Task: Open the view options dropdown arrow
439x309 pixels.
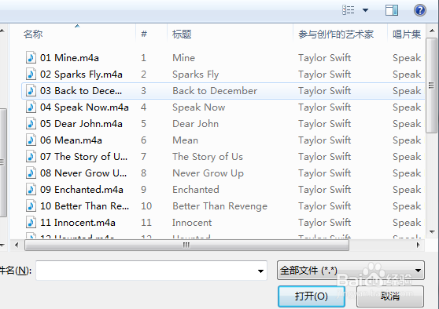Action: [365, 10]
